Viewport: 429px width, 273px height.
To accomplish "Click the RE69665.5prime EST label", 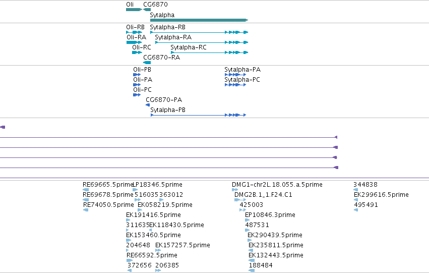I will (x=107, y=185).
